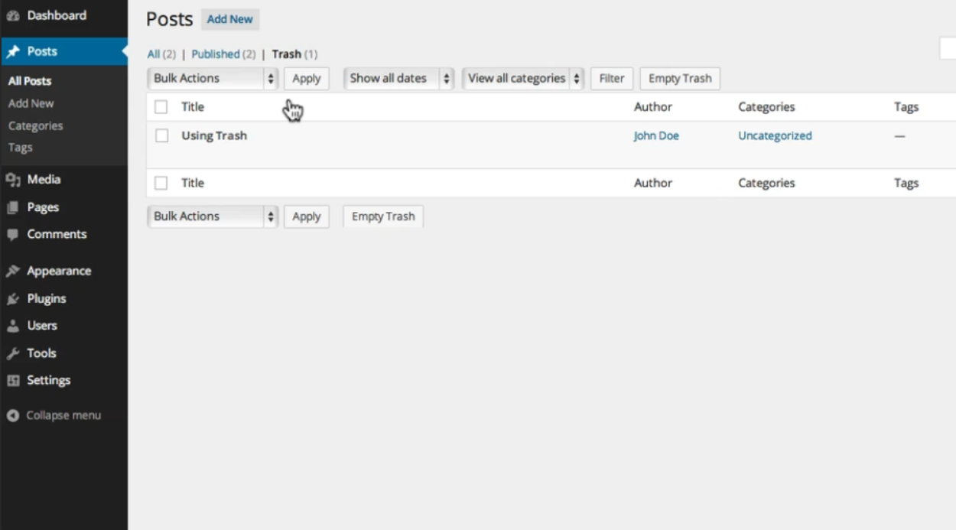The image size is (956, 530).
Task: Click the Collapse menu arrow icon
Action: coord(12,416)
